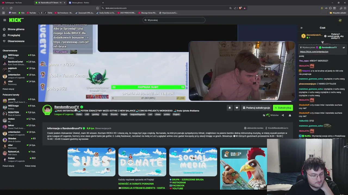The image size is (348, 195).
Task: Click the green Subskrybuj button
Action: 283,108
